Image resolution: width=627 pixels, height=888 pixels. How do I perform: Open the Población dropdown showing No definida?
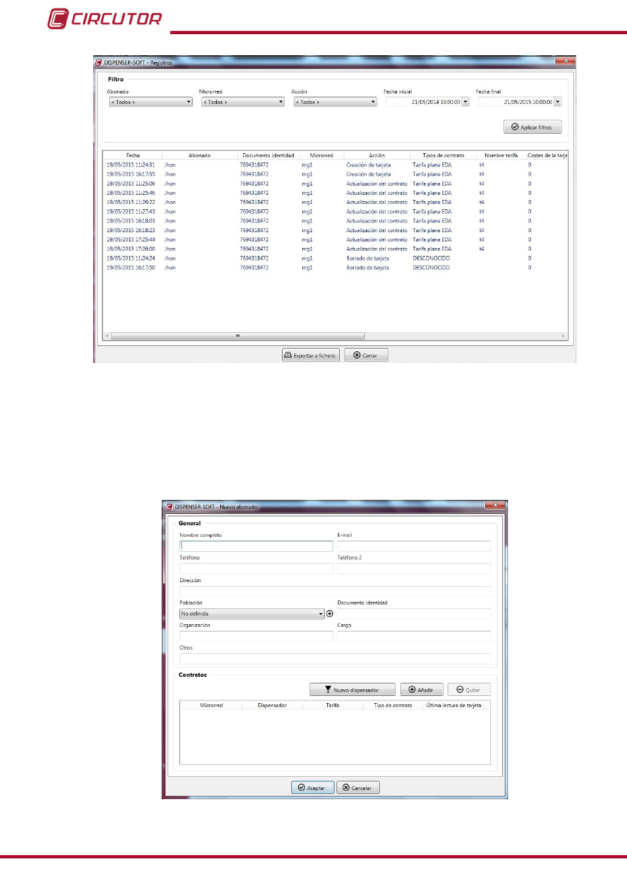pos(252,614)
